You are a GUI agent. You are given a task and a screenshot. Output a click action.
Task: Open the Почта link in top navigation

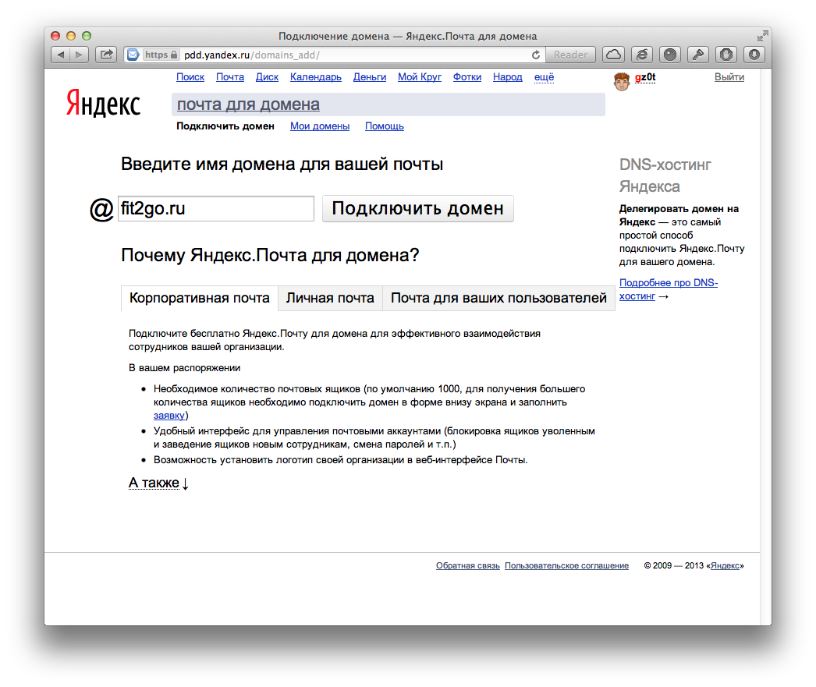coord(230,77)
